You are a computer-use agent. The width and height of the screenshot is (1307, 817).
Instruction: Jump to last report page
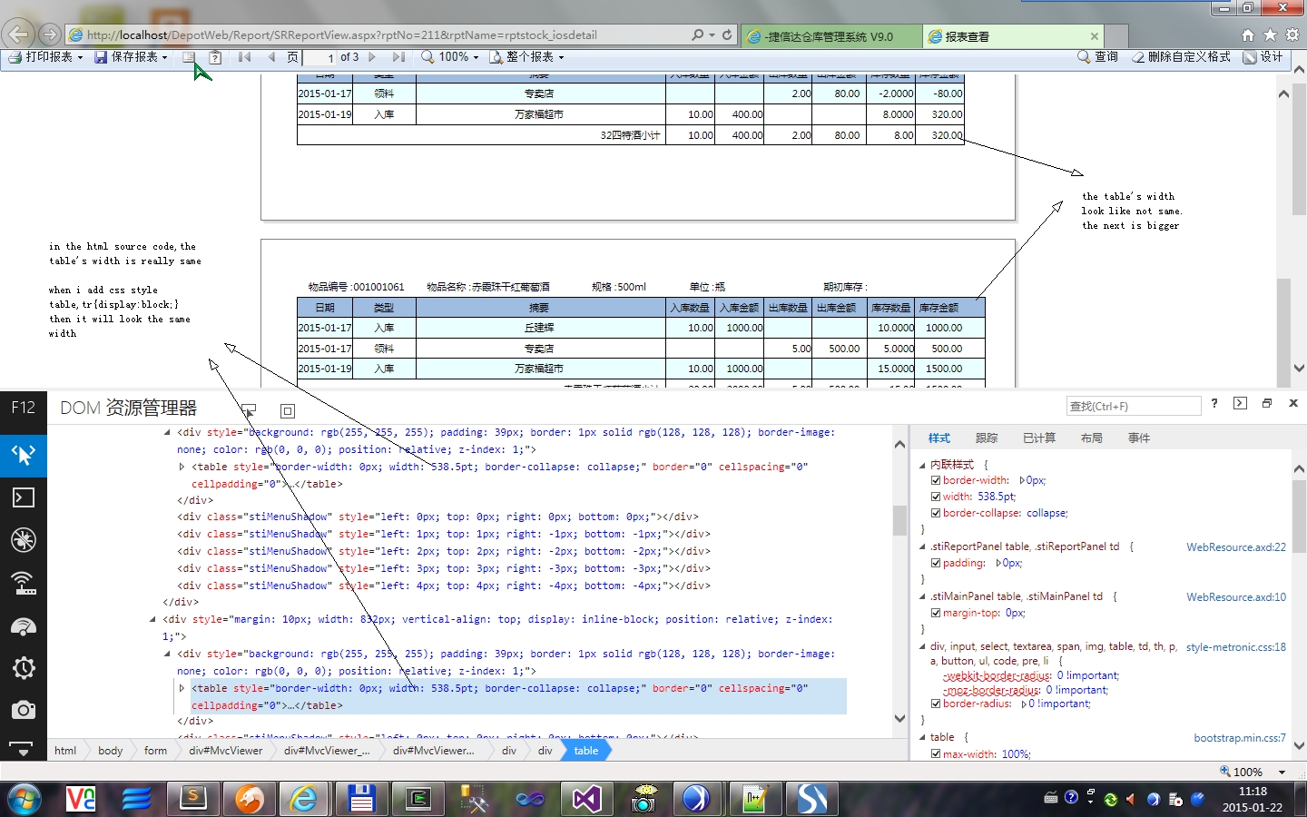pos(398,56)
